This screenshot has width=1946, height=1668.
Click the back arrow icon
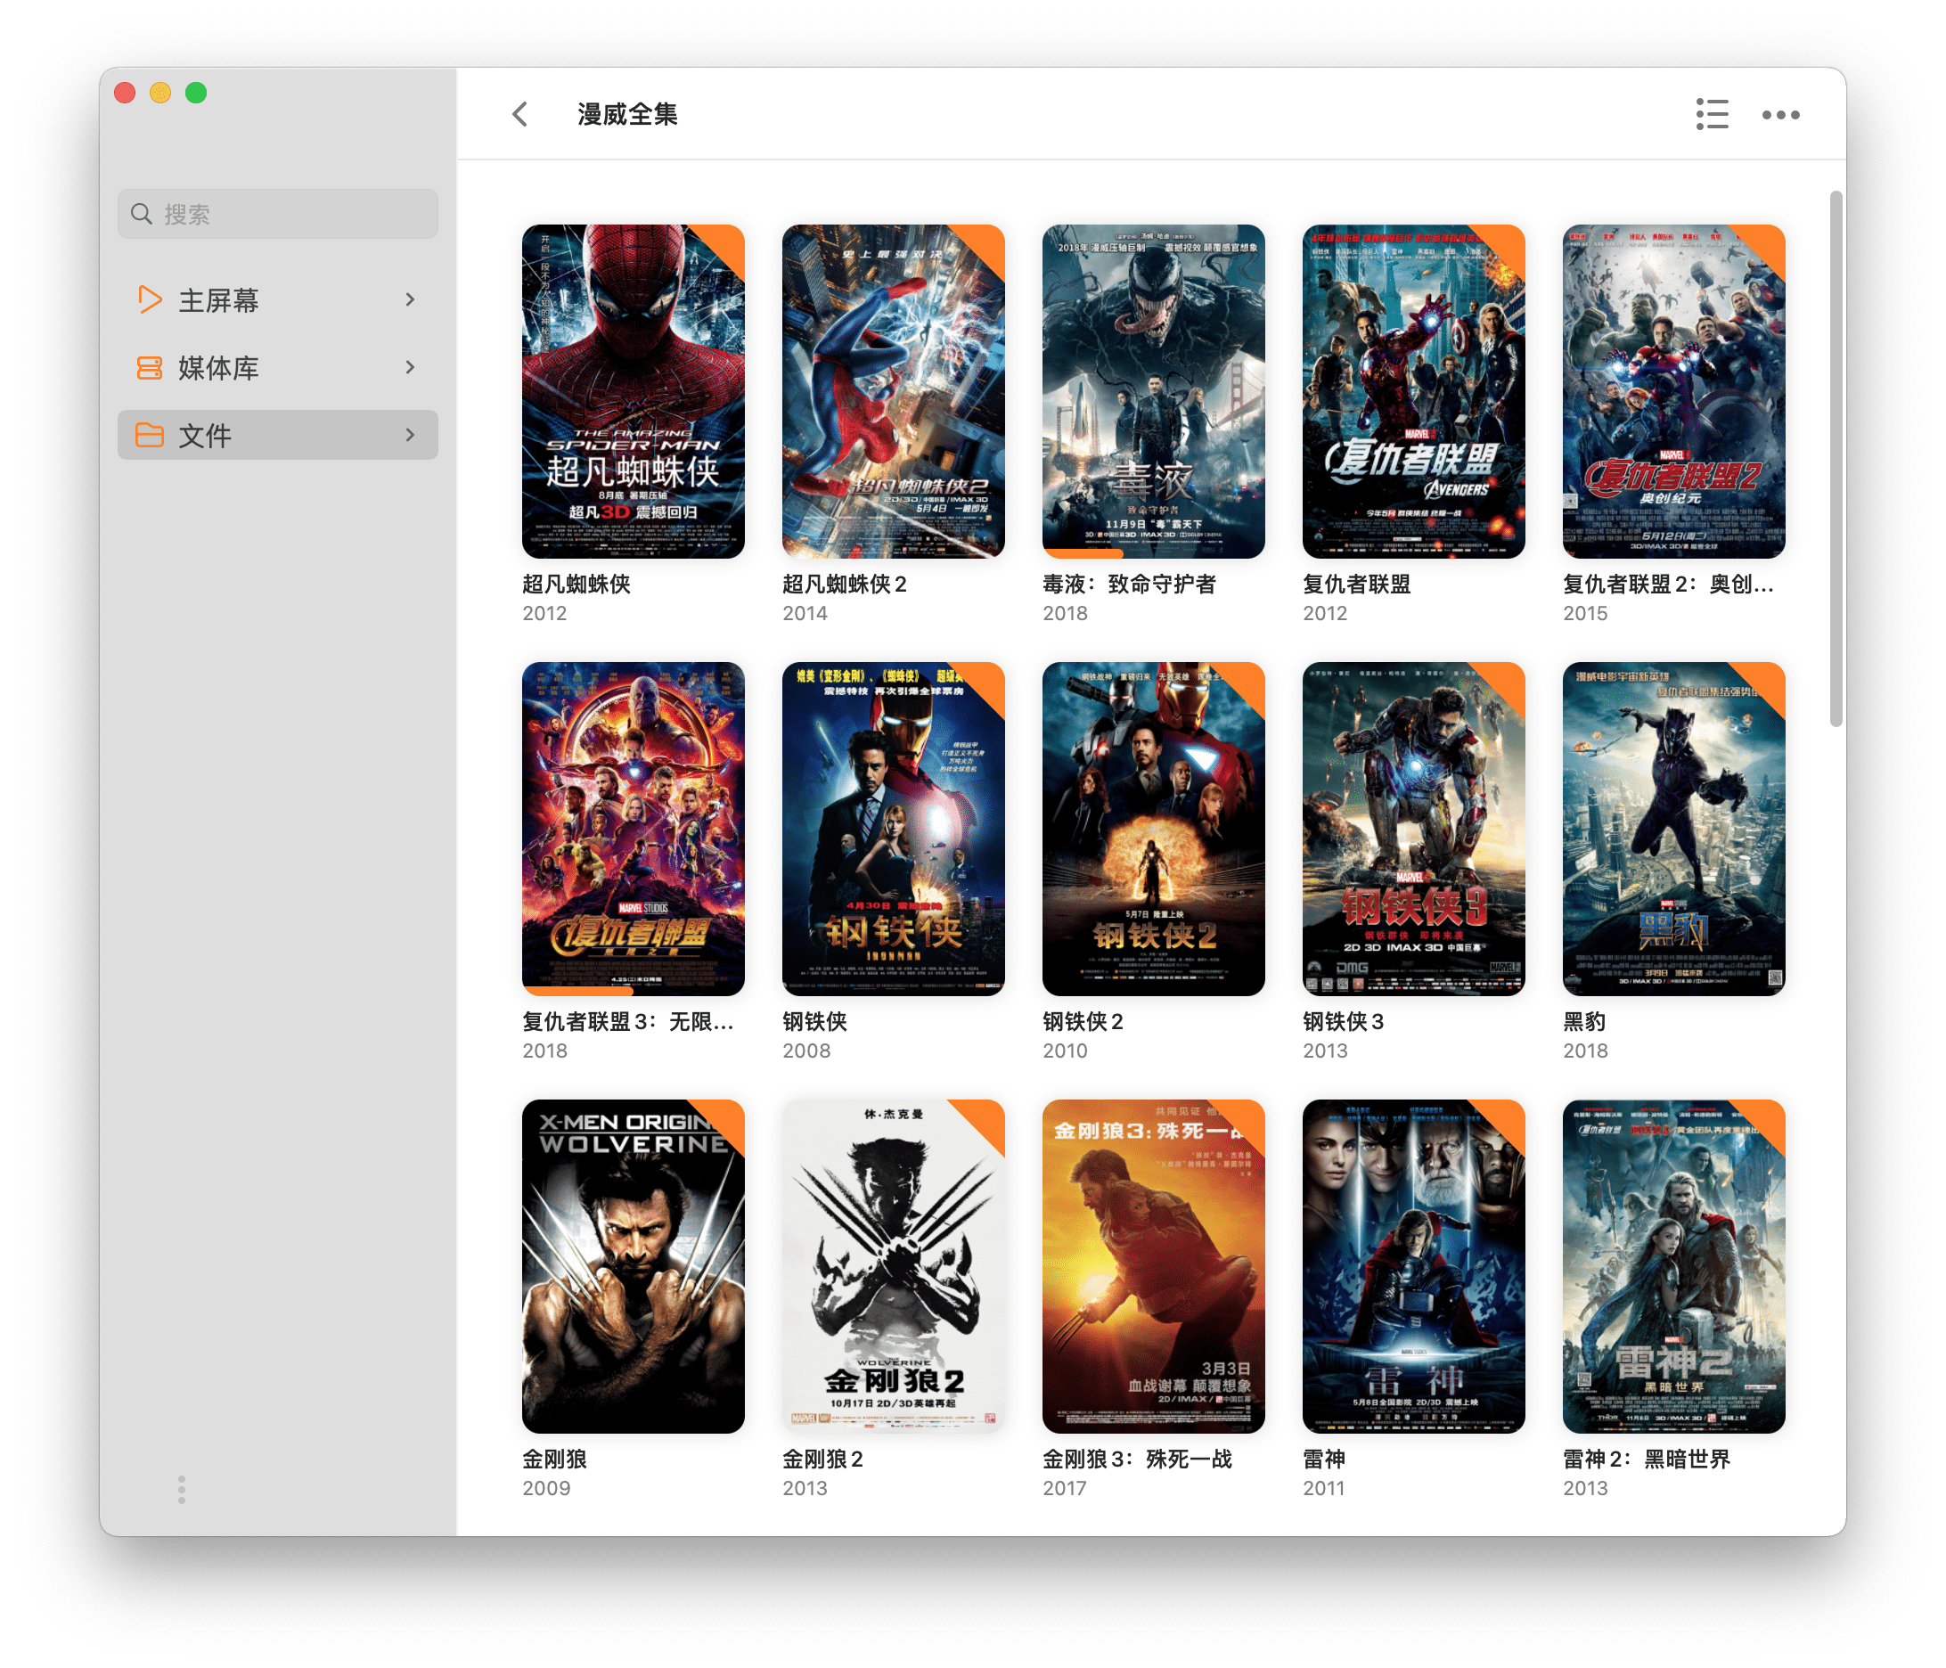tap(520, 115)
